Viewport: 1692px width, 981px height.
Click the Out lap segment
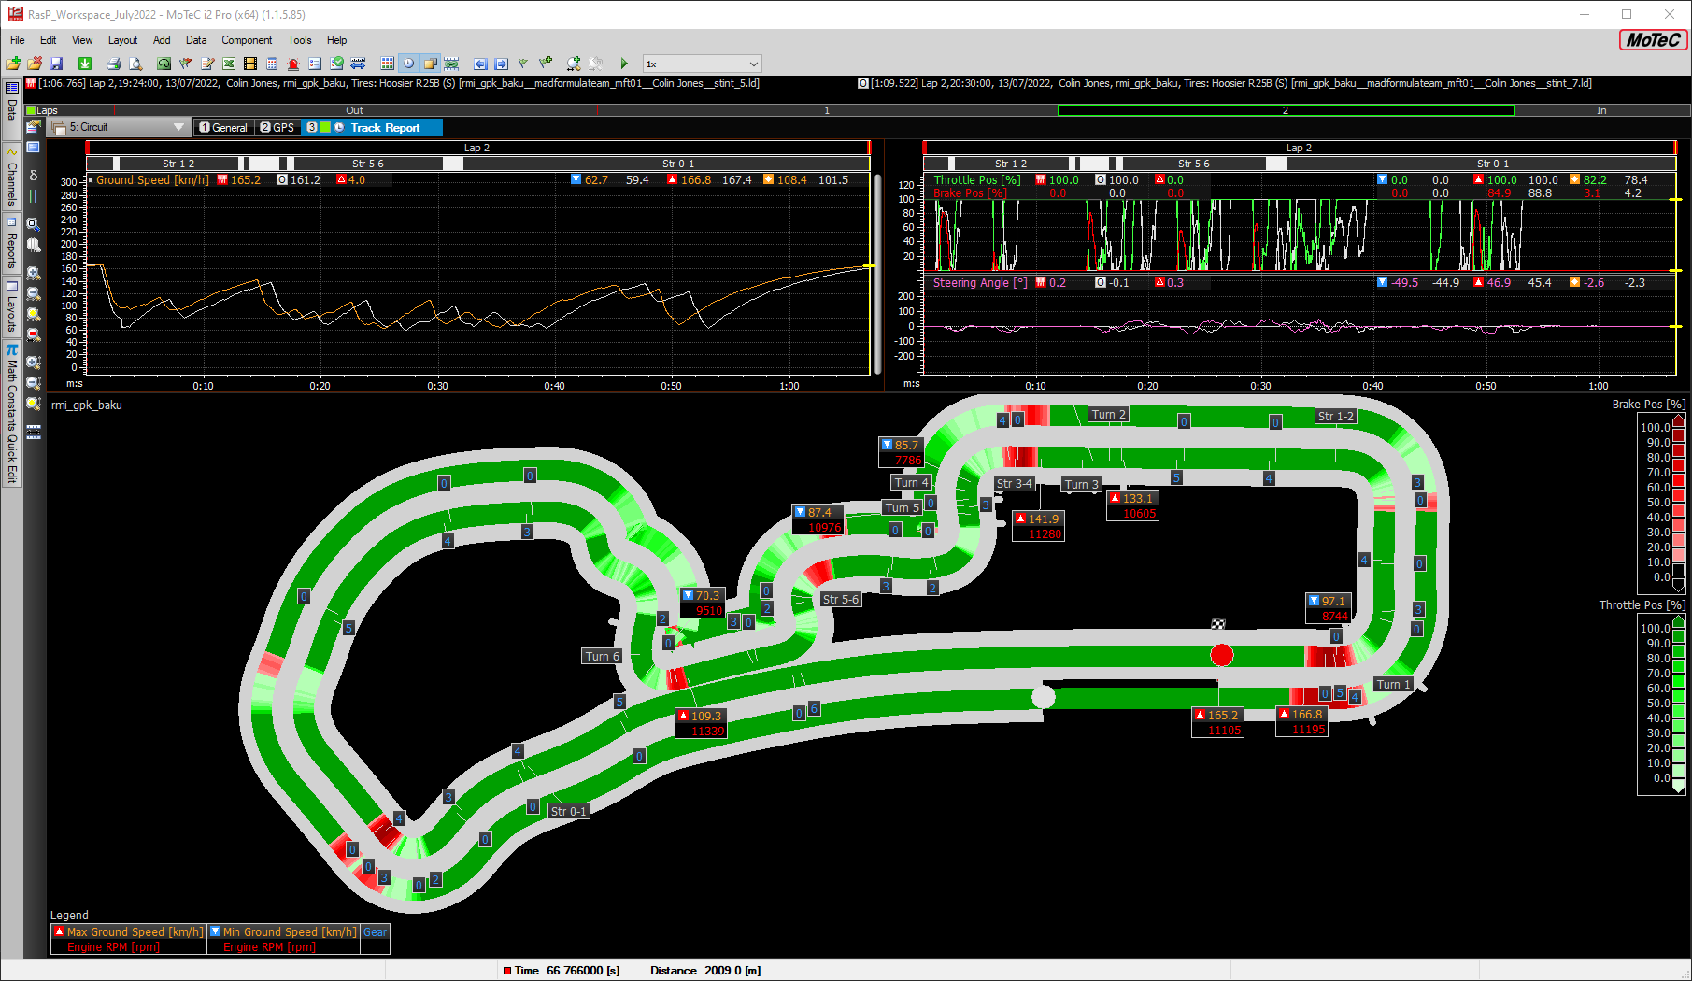(x=354, y=110)
